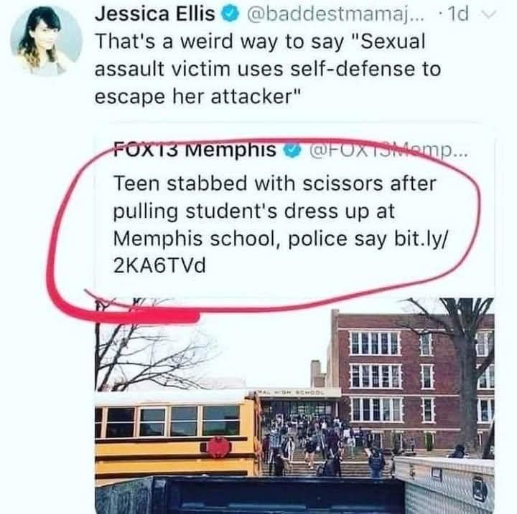Click the FOX13 Memphis verified badge

click(292, 151)
